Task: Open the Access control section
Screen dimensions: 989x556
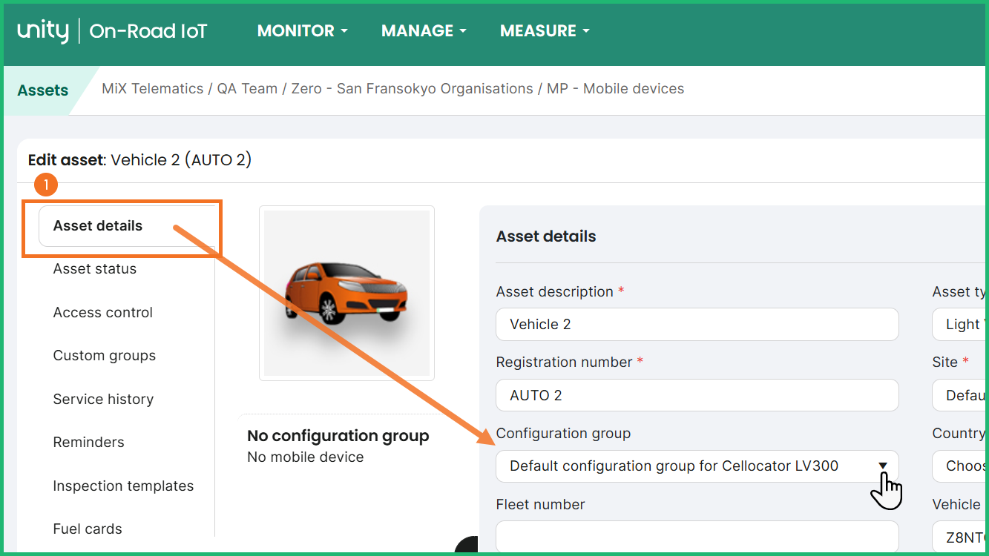Action: [103, 313]
